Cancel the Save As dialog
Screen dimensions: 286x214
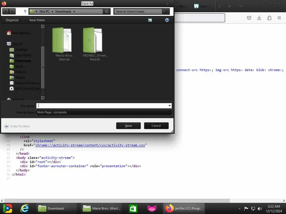[x=156, y=126]
